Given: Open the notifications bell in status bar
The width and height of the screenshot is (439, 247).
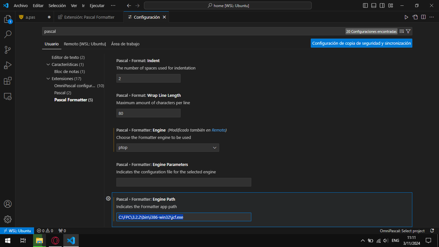Looking at the screenshot, I should click(432, 231).
